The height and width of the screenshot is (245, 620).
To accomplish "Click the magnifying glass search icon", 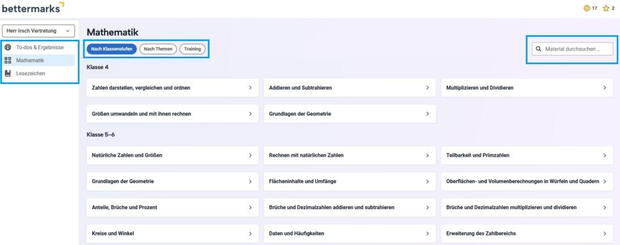I will click(x=538, y=49).
